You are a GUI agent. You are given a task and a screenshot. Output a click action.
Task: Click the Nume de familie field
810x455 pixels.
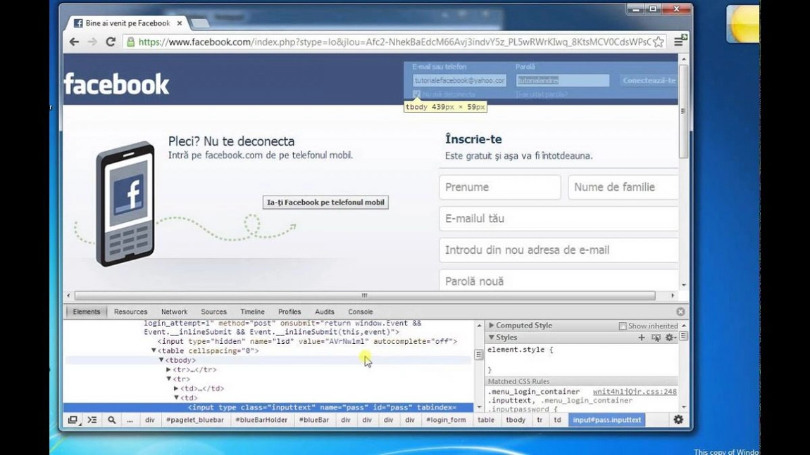click(x=623, y=187)
